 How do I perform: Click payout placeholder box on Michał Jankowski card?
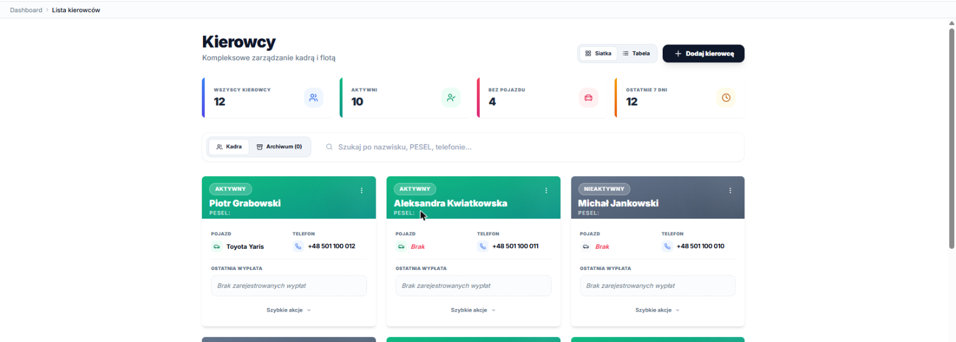point(658,286)
